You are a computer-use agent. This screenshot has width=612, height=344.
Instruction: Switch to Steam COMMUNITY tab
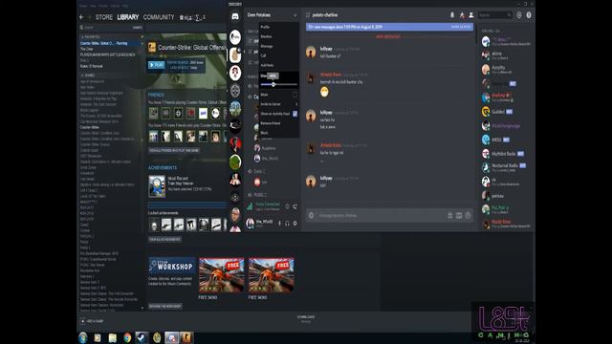pos(159,17)
